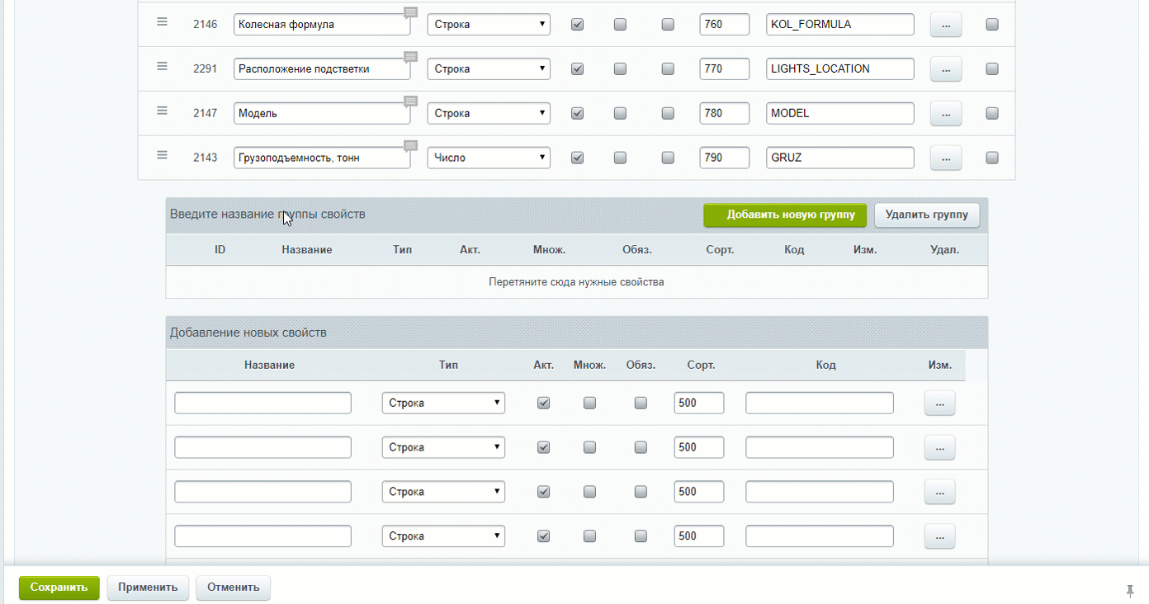Edit the LIGHTS_LOCATION code field
1149x604 pixels.
point(840,69)
